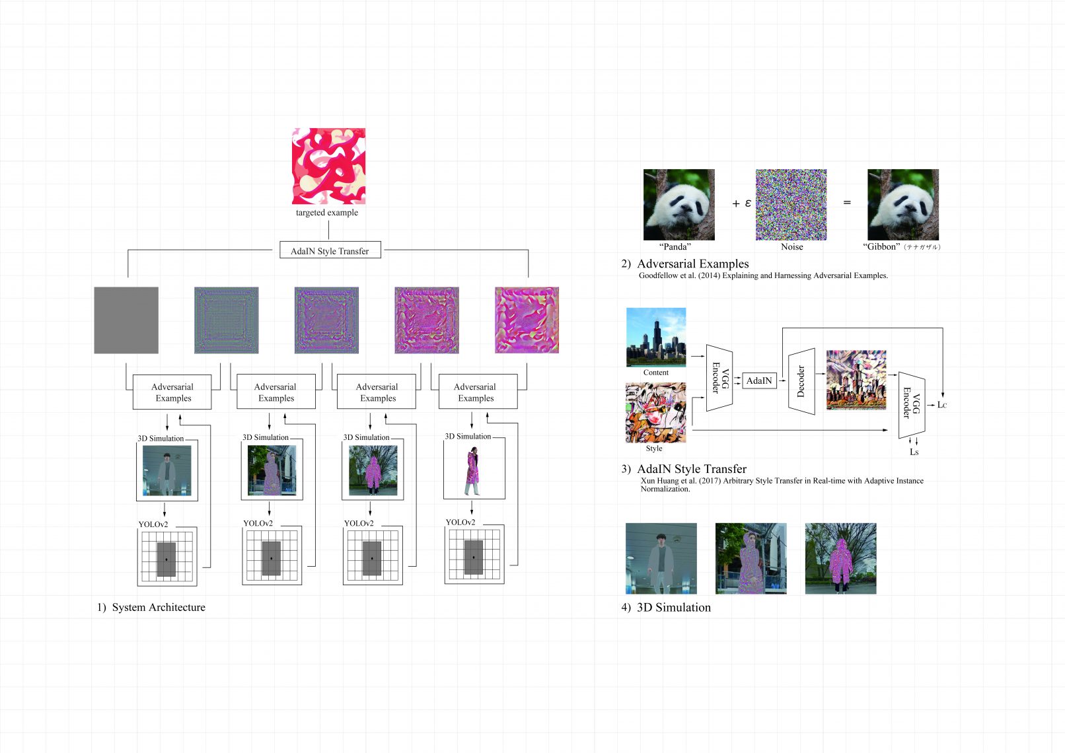Select the Decoder trapezoid shape
The height and width of the screenshot is (753, 1065).
(801, 381)
